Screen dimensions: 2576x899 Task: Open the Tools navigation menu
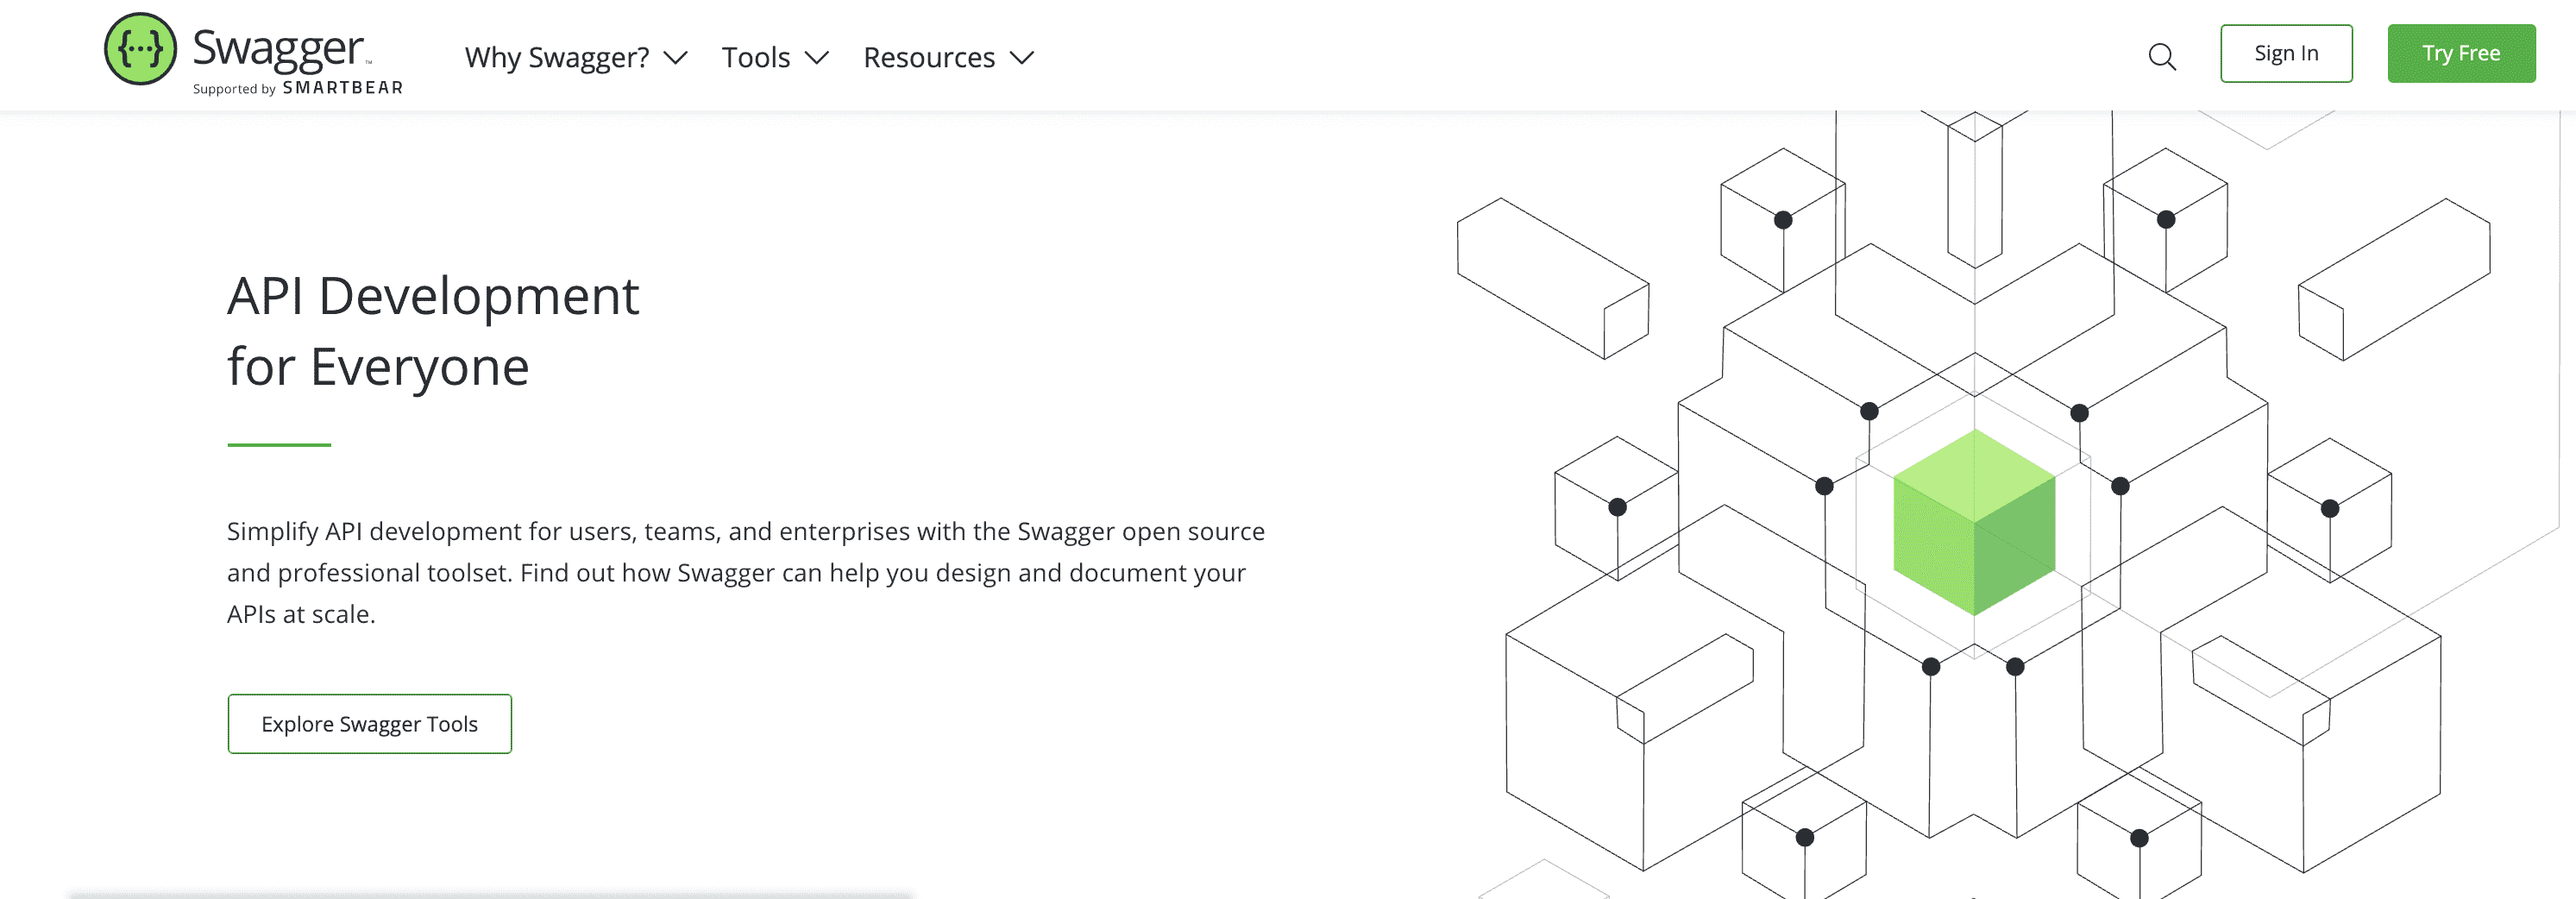click(x=756, y=58)
